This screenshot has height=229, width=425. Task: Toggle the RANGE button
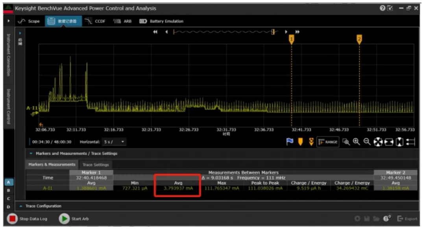(328, 142)
